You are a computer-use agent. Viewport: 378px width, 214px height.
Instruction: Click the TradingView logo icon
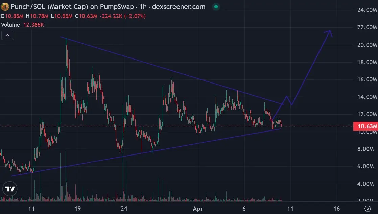point(10,189)
